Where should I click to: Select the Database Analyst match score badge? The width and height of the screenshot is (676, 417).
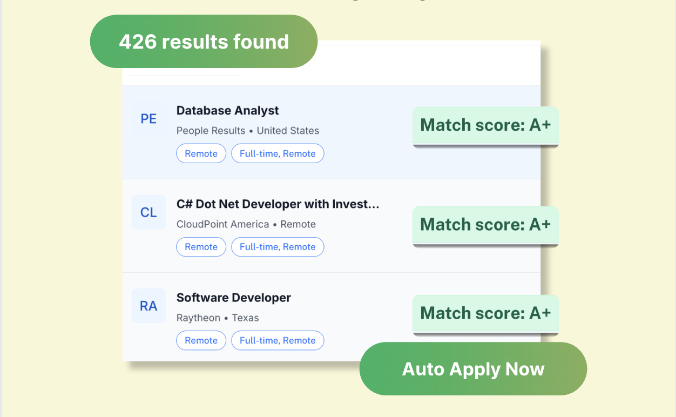[x=485, y=125]
